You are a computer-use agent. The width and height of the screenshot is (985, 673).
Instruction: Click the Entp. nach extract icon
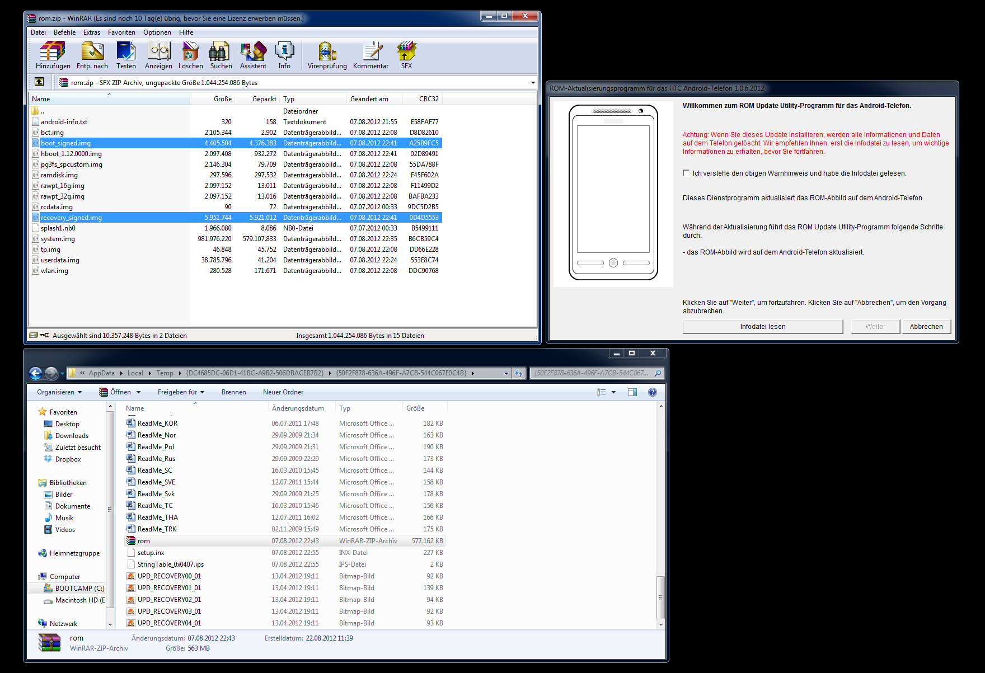point(92,55)
